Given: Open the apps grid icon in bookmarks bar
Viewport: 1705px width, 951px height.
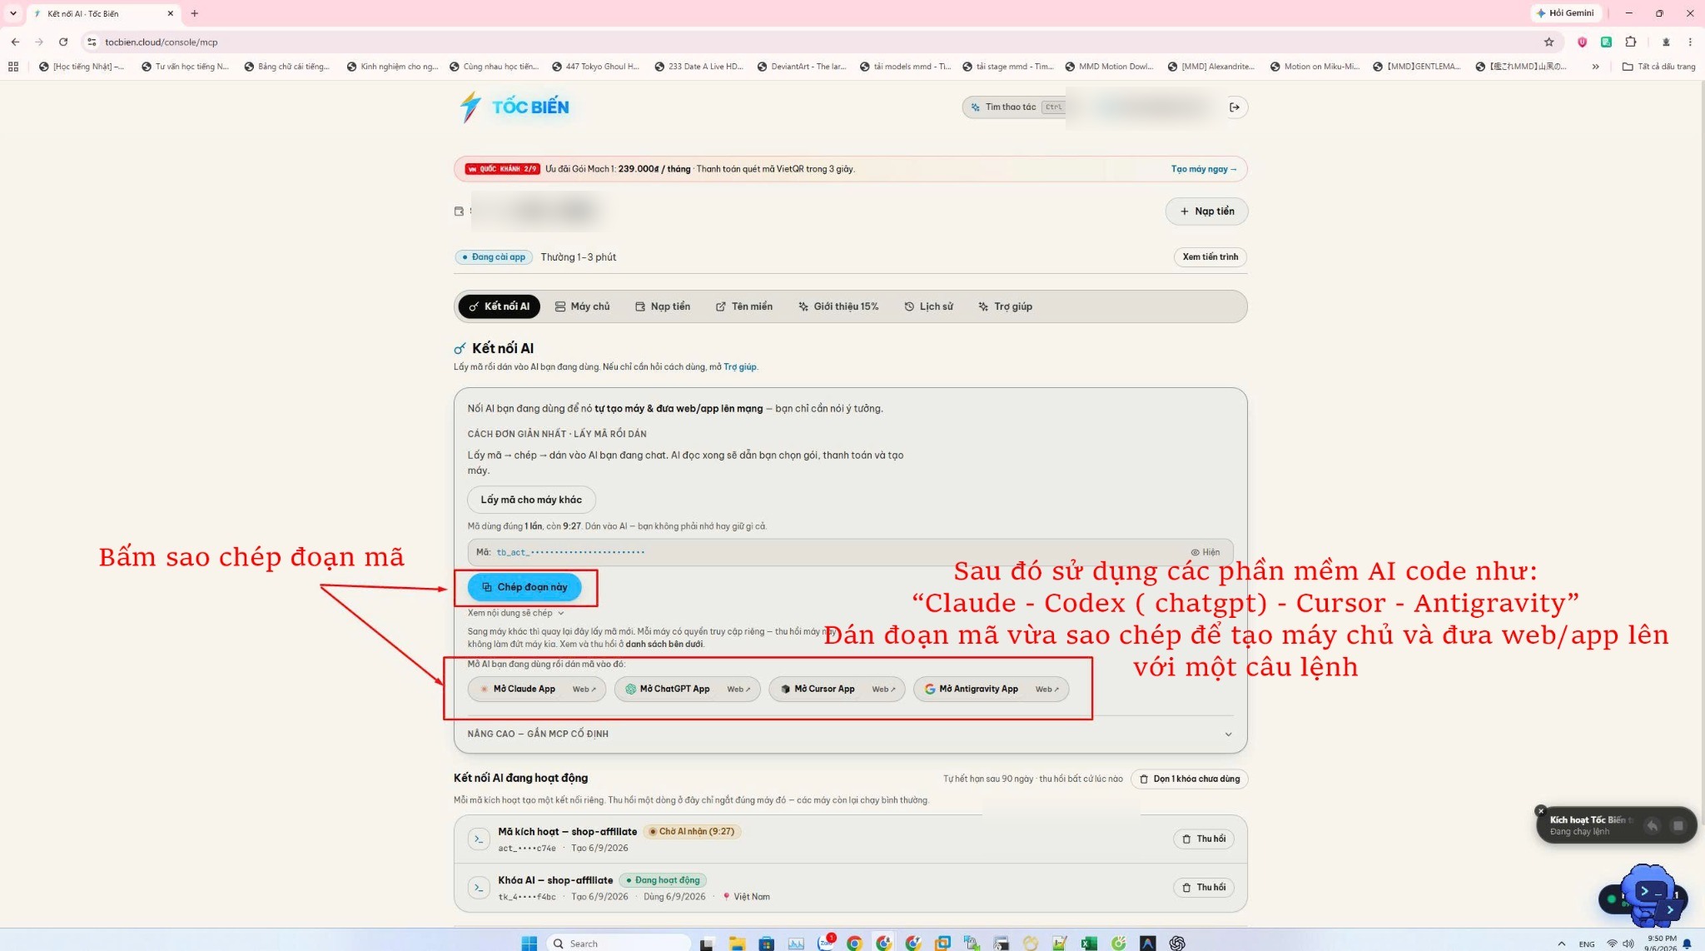Looking at the screenshot, I should [13, 67].
